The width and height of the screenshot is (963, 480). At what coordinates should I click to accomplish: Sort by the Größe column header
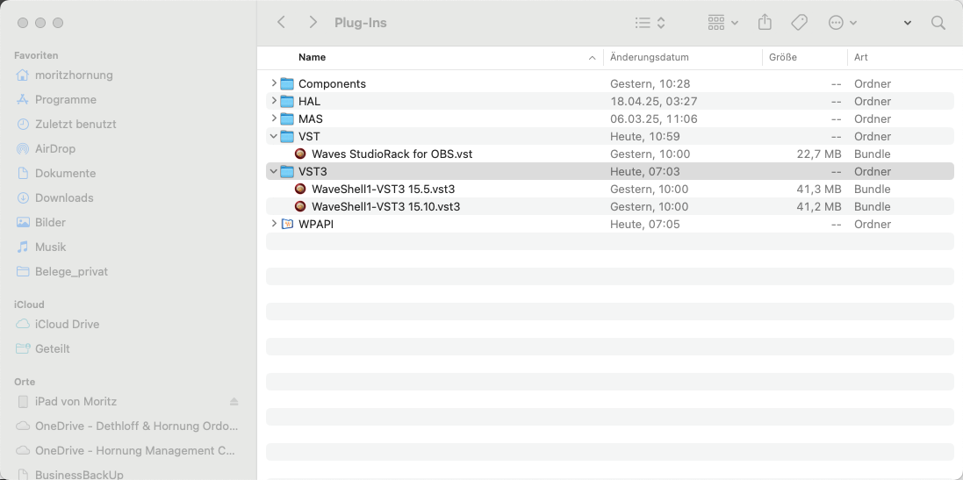[782, 57]
